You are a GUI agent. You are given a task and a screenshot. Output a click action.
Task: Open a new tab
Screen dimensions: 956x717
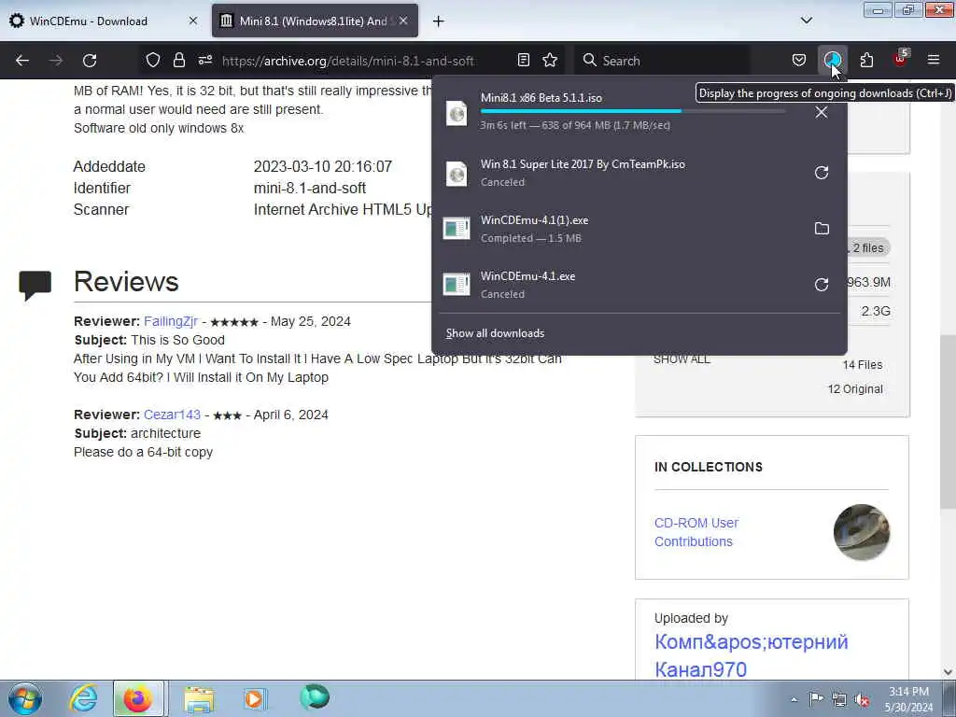tap(438, 21)
